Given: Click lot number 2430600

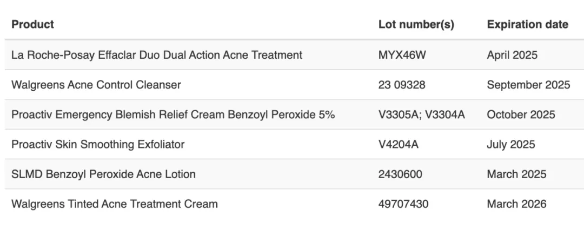Looking at the screenshot, I should pyautogui.click(x=400, y=174).
